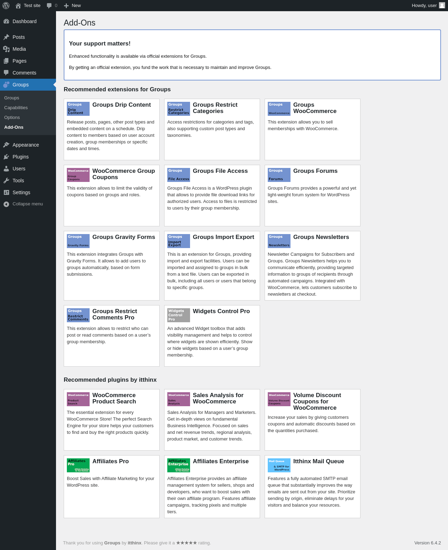
Task: Click the Groups File Access thumbnail
Action: [x=178, y=175]
